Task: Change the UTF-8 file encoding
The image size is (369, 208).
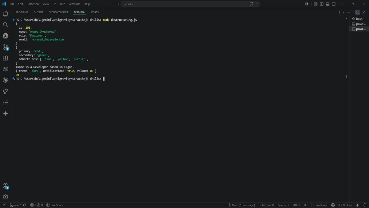Action: pos(296,205)
